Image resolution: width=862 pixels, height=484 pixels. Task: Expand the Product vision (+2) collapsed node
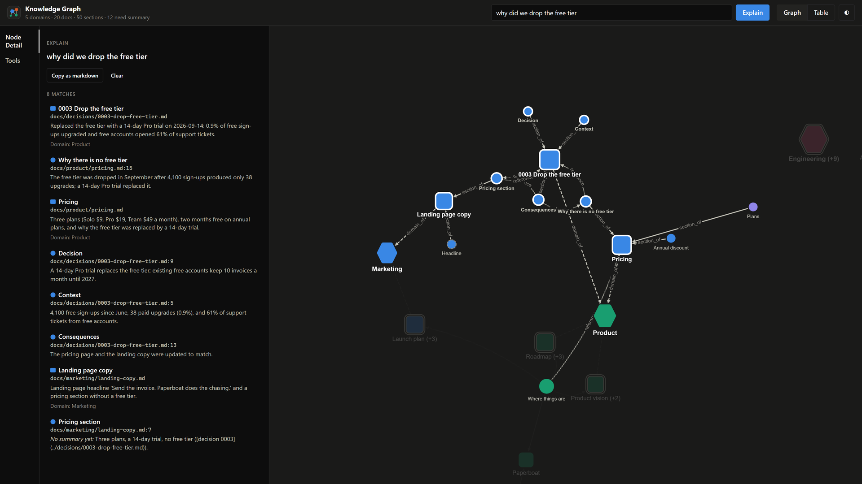pos(595,384)
